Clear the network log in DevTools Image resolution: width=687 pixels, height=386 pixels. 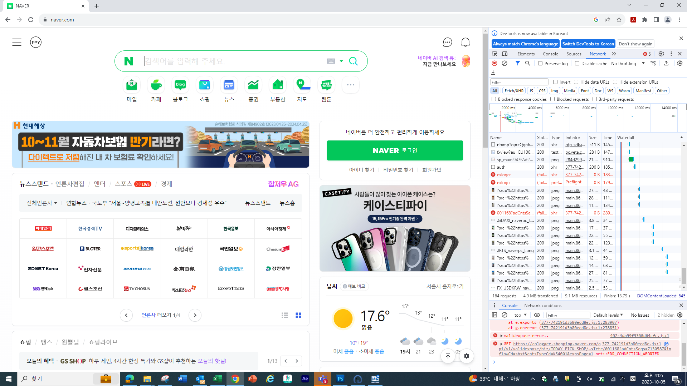click(505, 63)
